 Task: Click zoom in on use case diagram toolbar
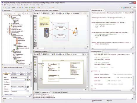click(x=35, y=13)
